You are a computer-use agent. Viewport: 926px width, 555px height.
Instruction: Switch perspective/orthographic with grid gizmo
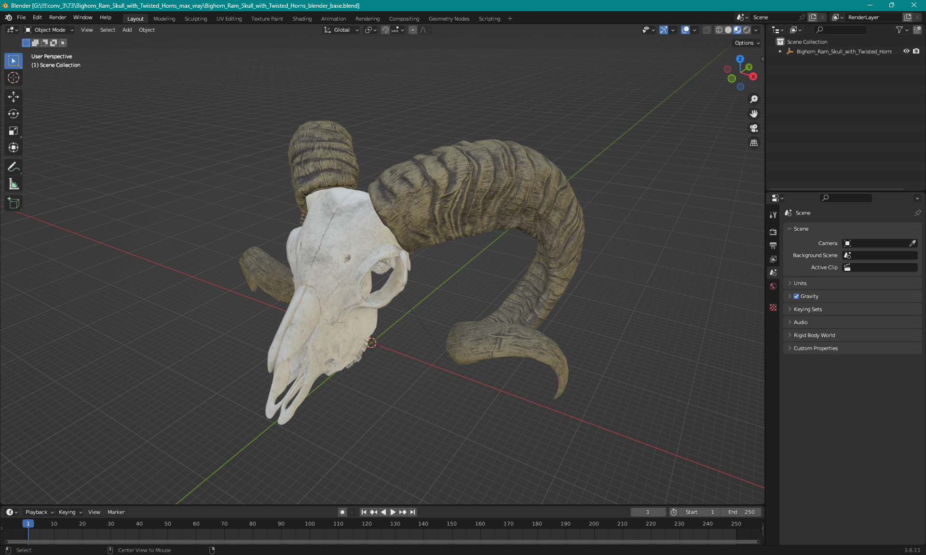tap(754, 143)
